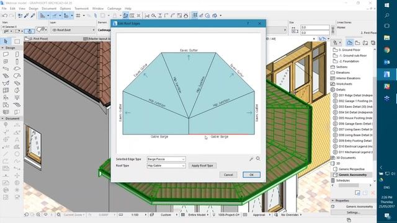Select 0. Ground Floor in navigator

tap(349, 50)
